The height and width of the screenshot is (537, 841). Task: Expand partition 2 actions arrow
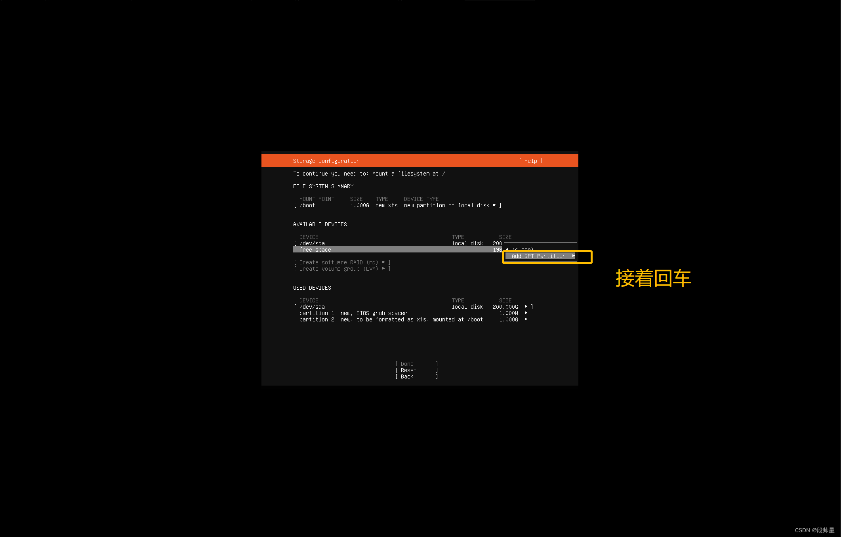click(526, 319)
